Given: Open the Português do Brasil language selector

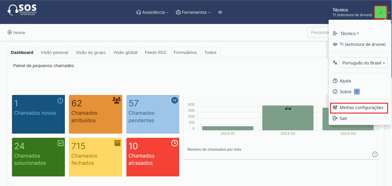Looking at the screenshot, I should coord(363,63).
